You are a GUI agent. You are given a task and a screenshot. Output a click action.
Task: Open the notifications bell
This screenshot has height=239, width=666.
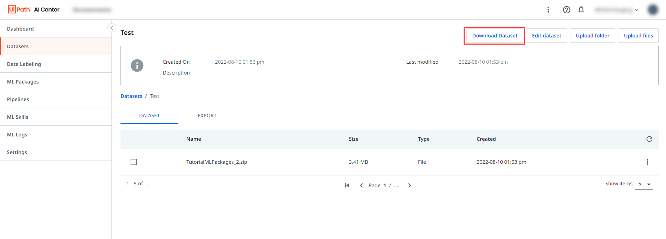tap(581, 10)
